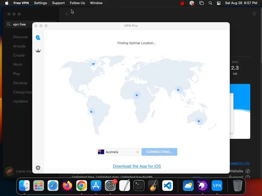The height and width of the screenshot is (196, 262).
Task: Open the screen mirroring icon in menu bar
Action: point(202,3)
